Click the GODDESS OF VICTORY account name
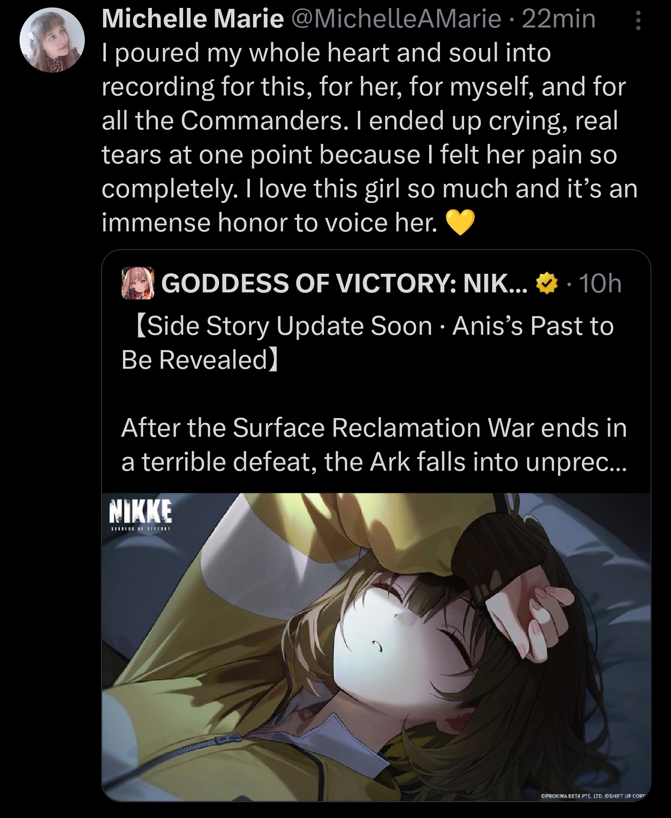Viewport: 671px width, 818px height. 345,283
